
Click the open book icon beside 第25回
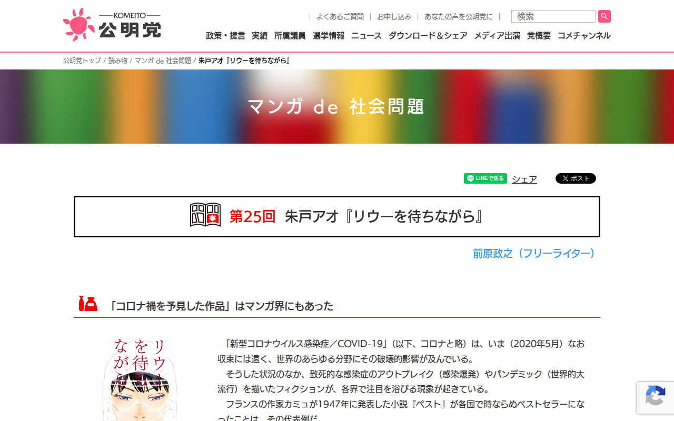point(205,215)
